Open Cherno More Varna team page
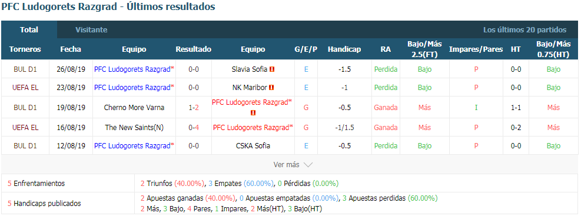Viewport: 581px width, 216px height. click(x=134, y=108)
